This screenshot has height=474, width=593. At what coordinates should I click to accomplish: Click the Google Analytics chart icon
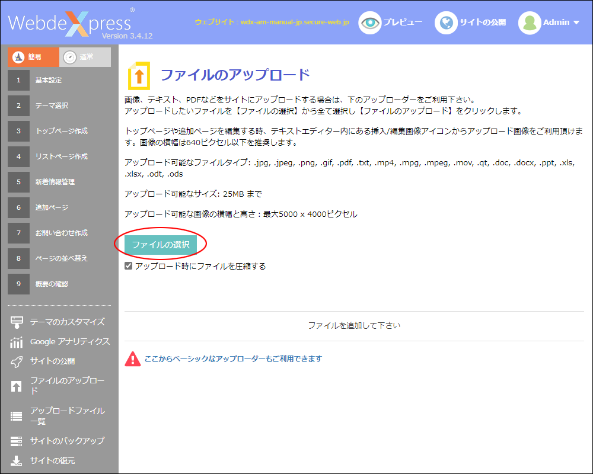pos(16,342)
